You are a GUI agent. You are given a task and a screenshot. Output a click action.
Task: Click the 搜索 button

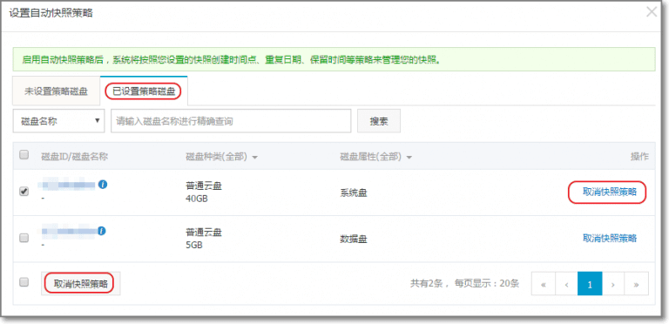click(379, 121)
